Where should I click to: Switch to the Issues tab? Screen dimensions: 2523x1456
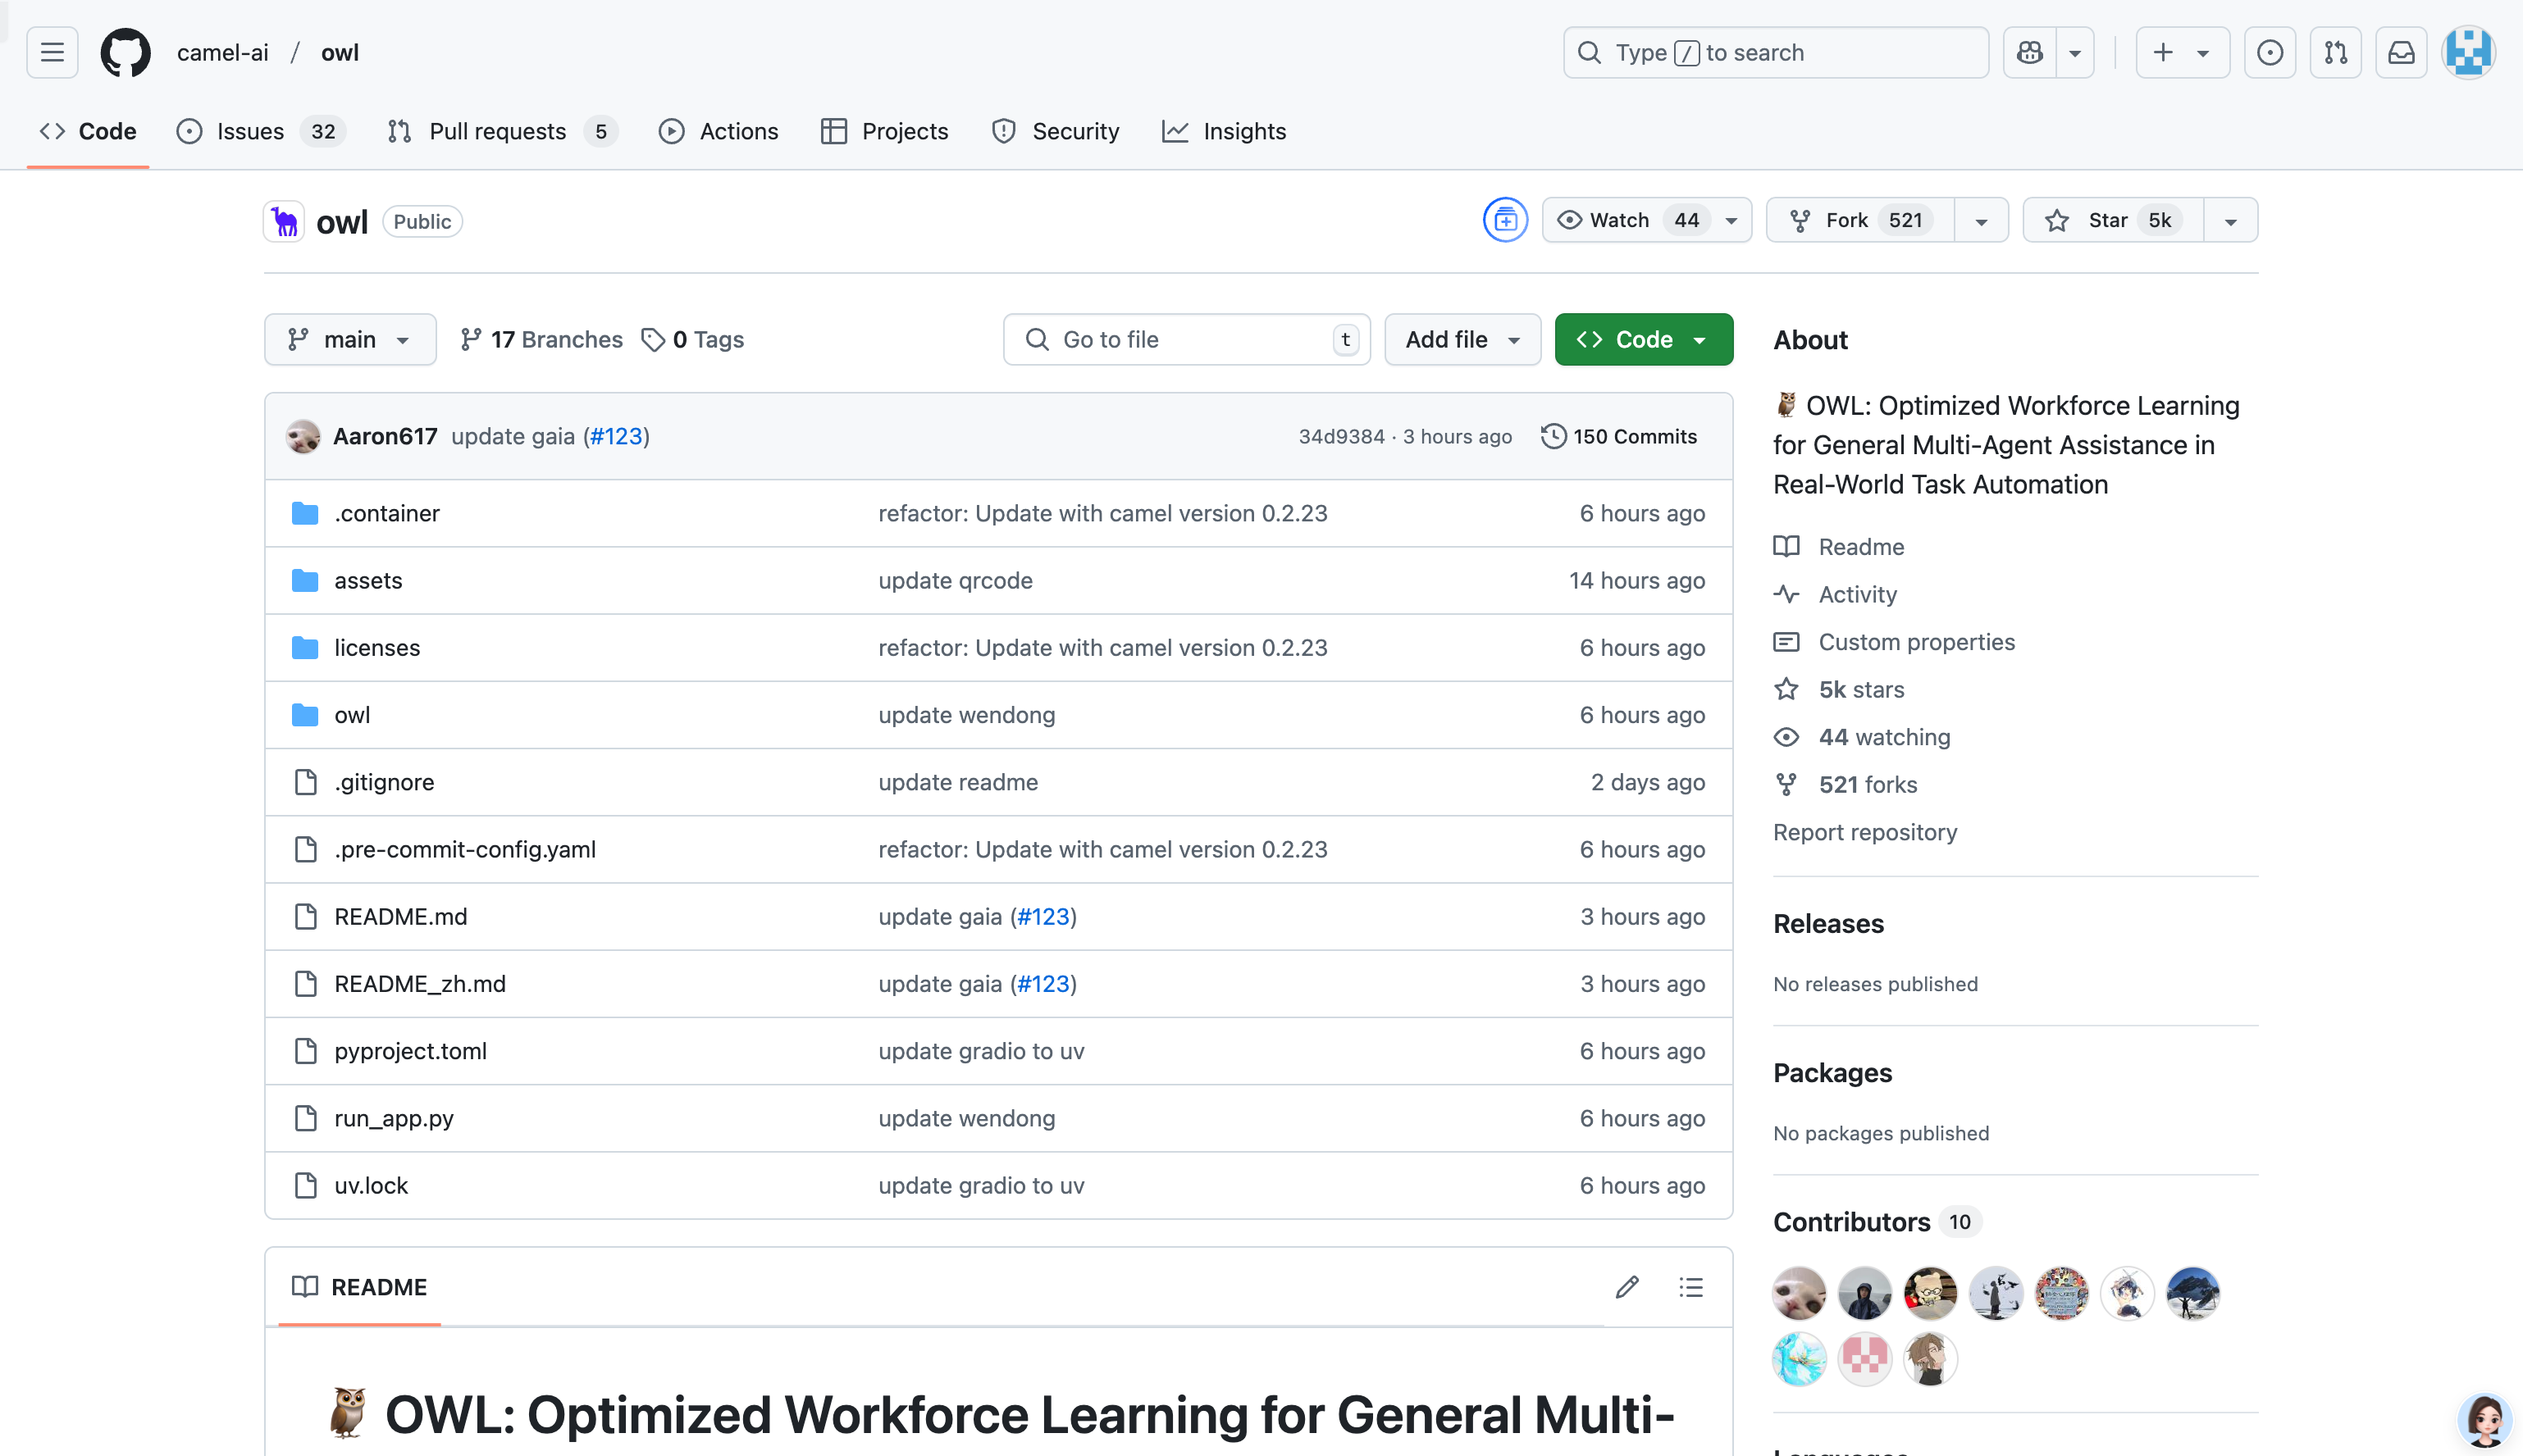pyautogui.click(x=261, y=131)
